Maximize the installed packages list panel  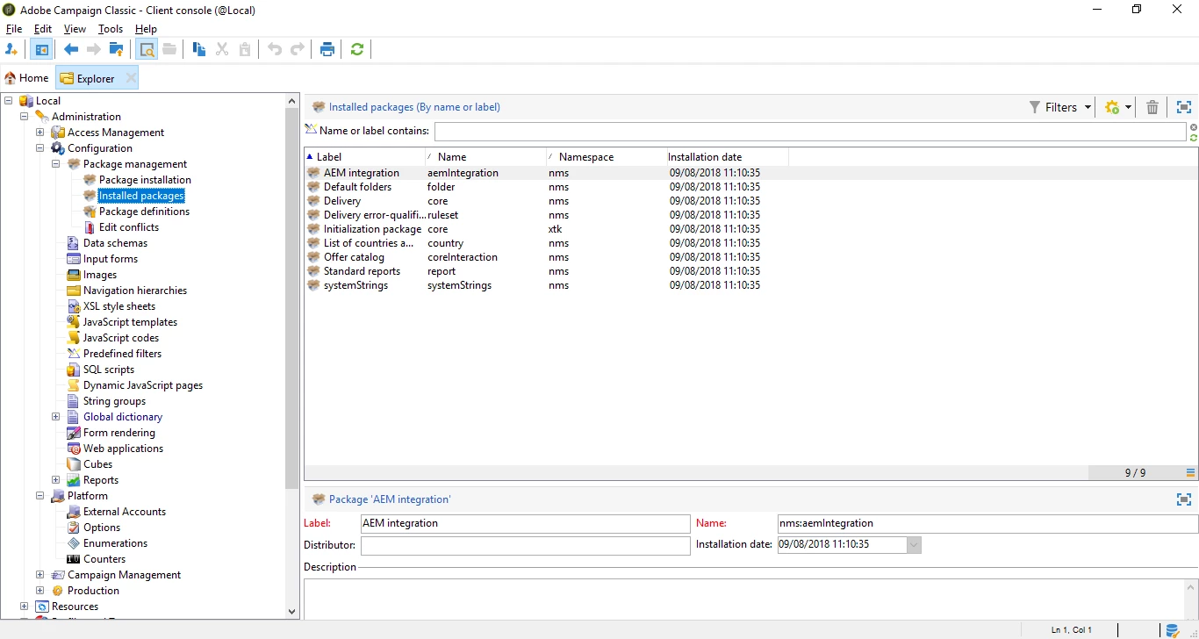1184,107
